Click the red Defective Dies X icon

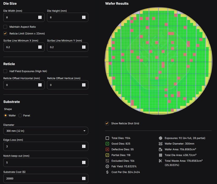coord(107,149)
